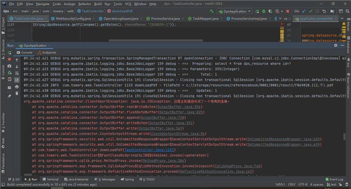Run DpsApplication with coverage icon
351x189 pixels.
coord(270,11)
